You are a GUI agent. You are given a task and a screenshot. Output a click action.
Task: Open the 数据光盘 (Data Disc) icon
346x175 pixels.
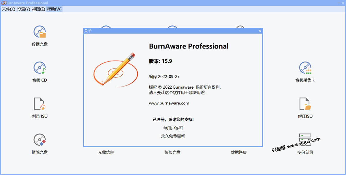40,32
